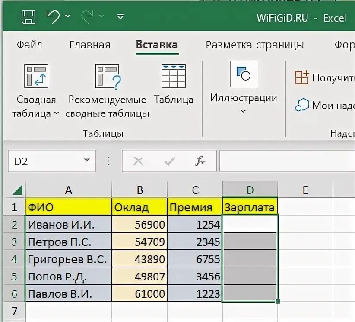This screenshot has height=322, width=355.
Task: Select column B header
Action: (139, 190)
